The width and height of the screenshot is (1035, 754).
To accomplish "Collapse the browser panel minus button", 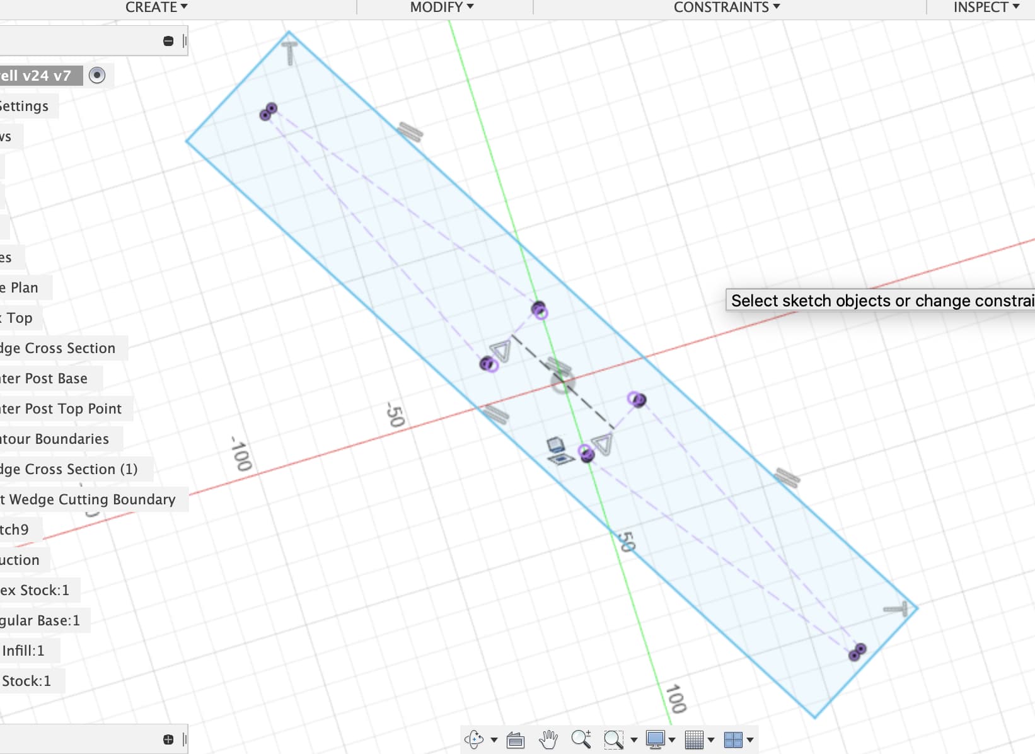I will 168,41.
